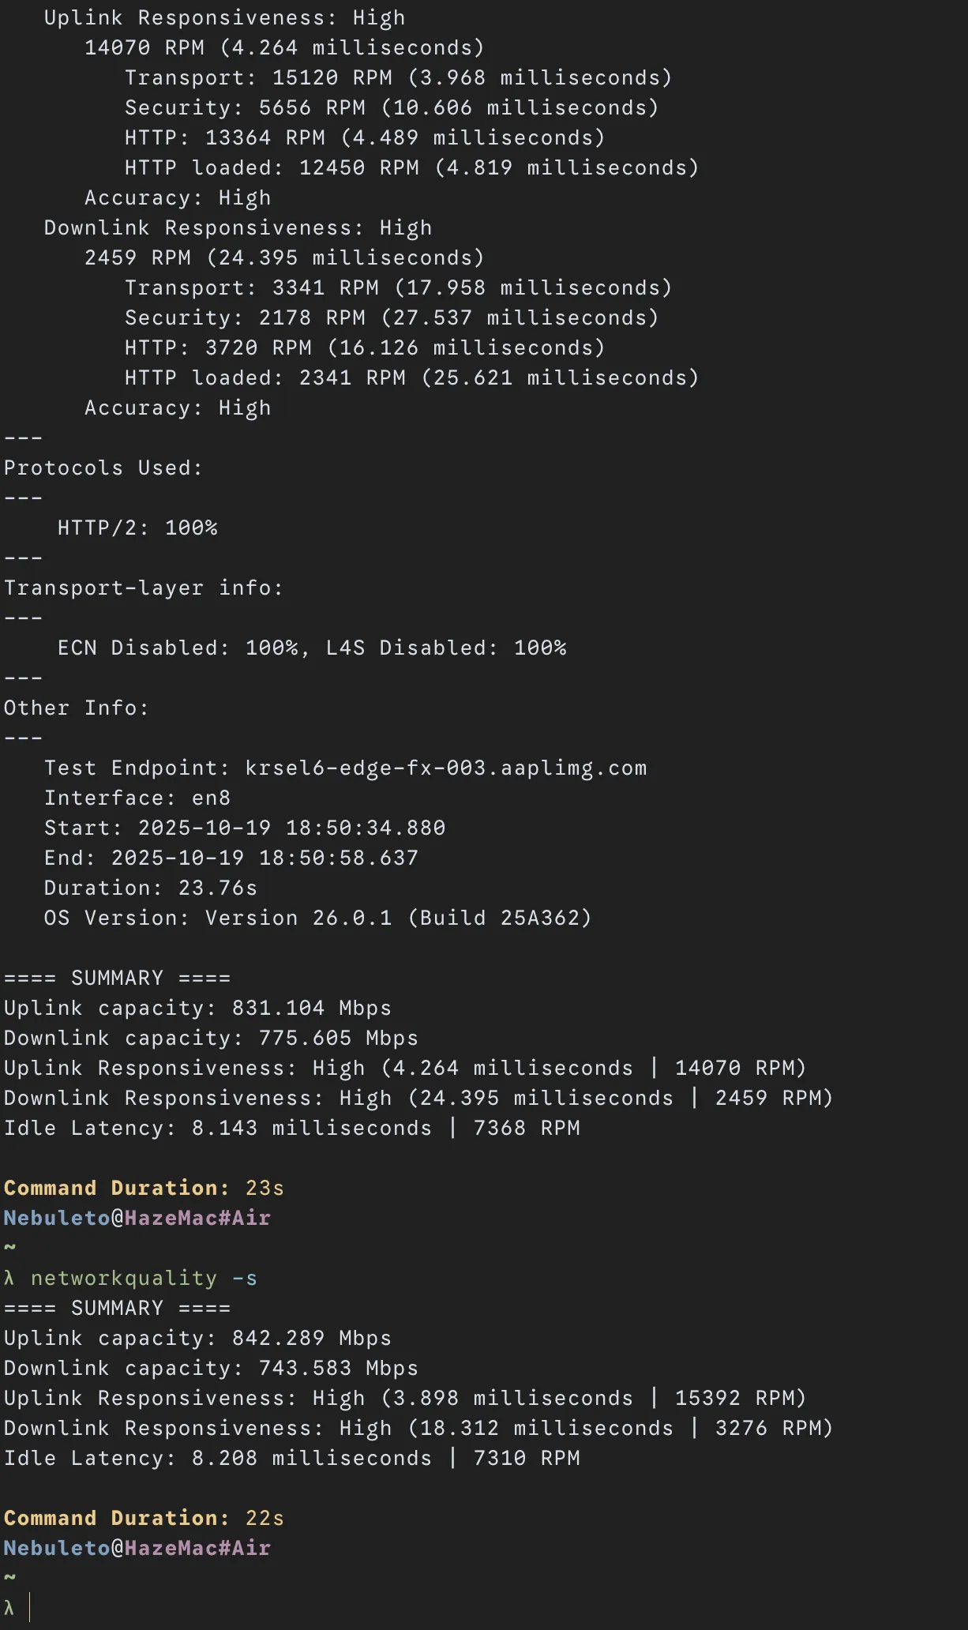Click the Start timestamp 18:50:34.880
Viewport: 968px width, 1630px height.
point(291,828)
